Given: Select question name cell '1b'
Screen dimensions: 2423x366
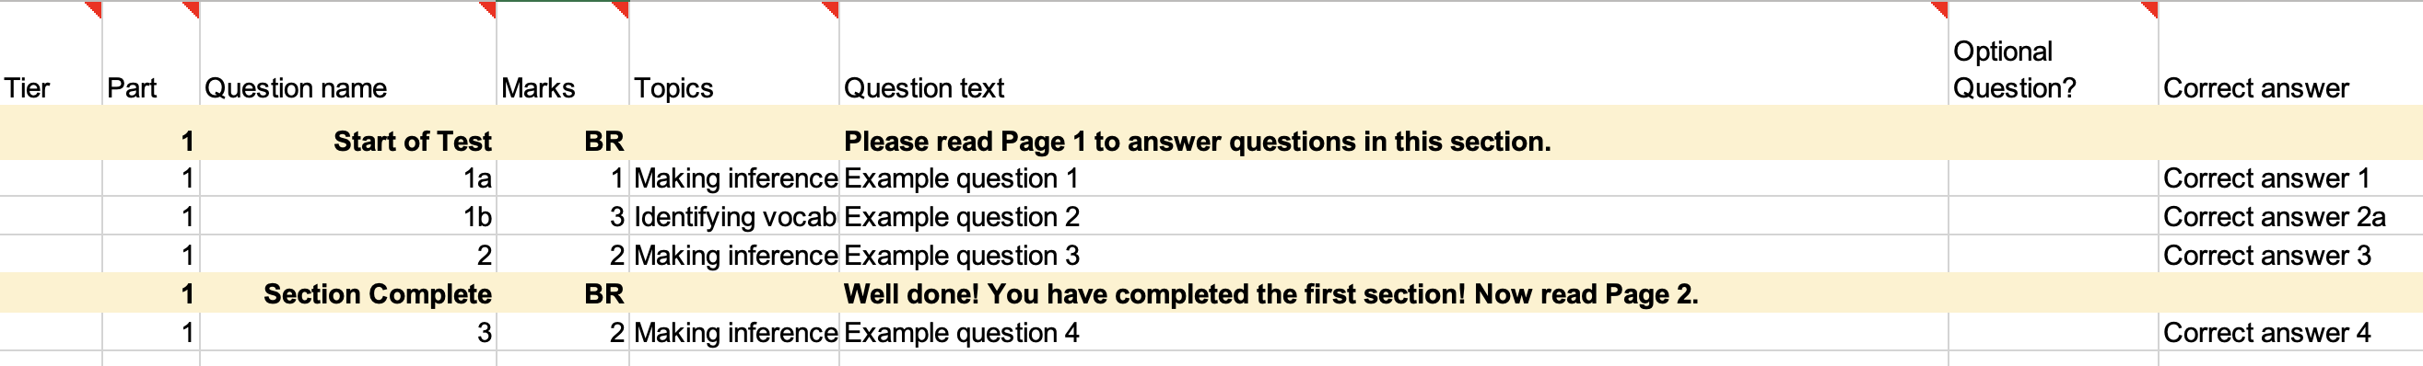Looking at the screenshot, I should (348, 217).
